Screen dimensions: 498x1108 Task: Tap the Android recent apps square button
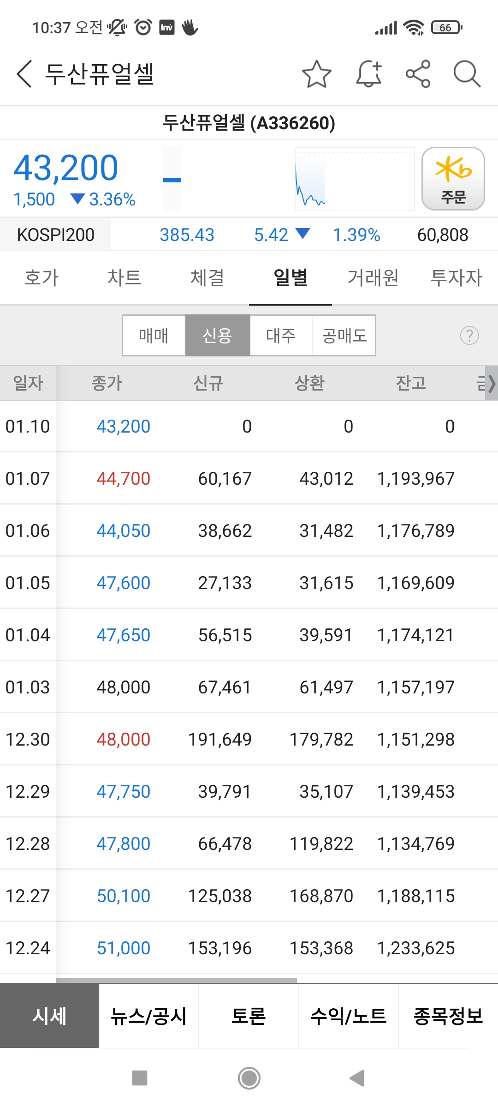pos(139,1078)
